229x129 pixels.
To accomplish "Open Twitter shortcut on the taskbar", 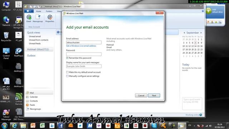I will [80, 126].
